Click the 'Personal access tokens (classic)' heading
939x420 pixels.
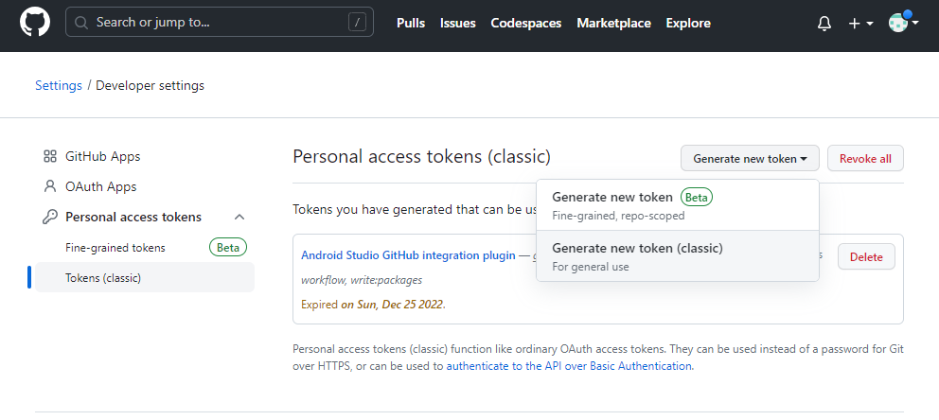click(421, 157)
